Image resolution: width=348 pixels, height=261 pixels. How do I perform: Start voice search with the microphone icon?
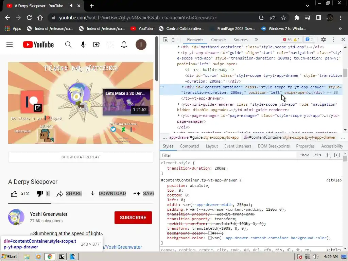pos(83,45)
